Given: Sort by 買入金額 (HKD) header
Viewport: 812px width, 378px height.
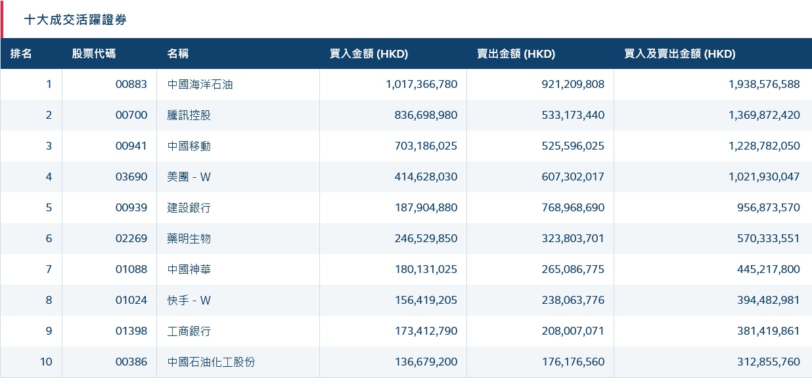Looking at the screenshot, I should click(369, 54).
